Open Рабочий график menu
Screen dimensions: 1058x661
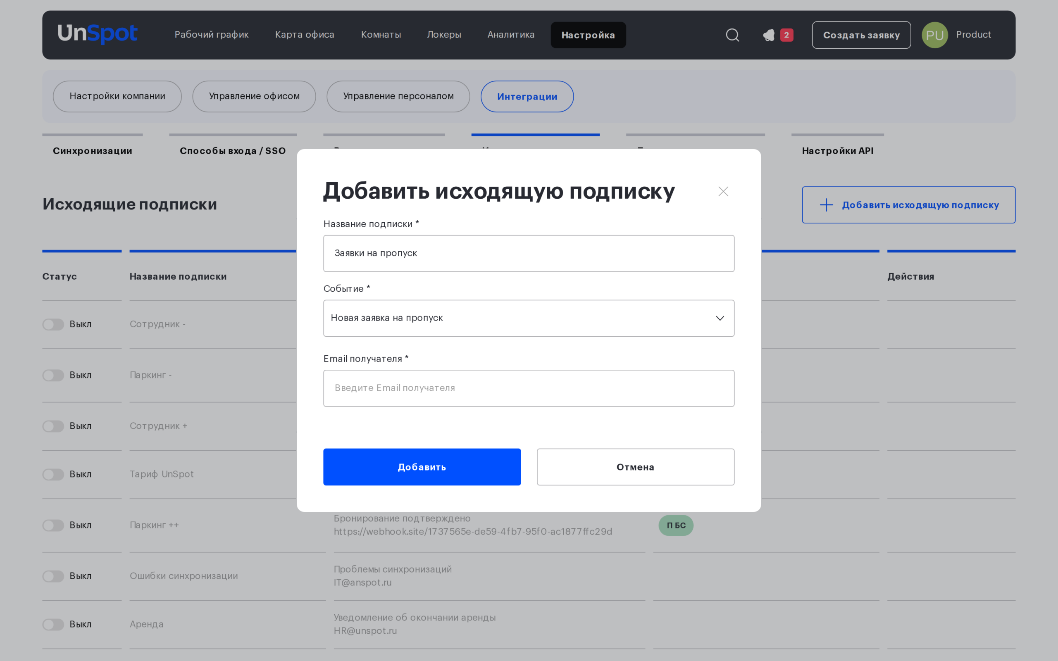[x=212, y=35]
